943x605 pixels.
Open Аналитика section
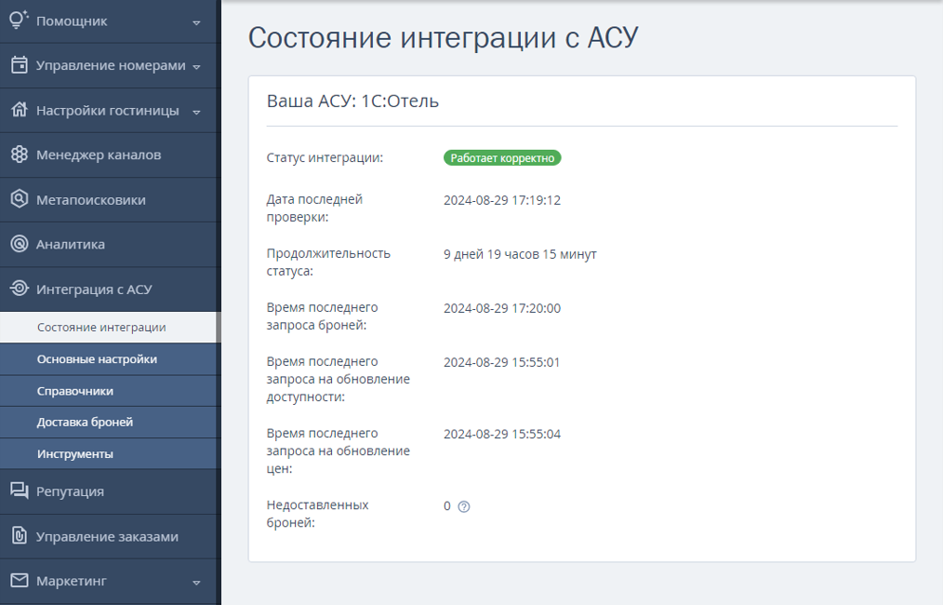(x=110, y=245)
